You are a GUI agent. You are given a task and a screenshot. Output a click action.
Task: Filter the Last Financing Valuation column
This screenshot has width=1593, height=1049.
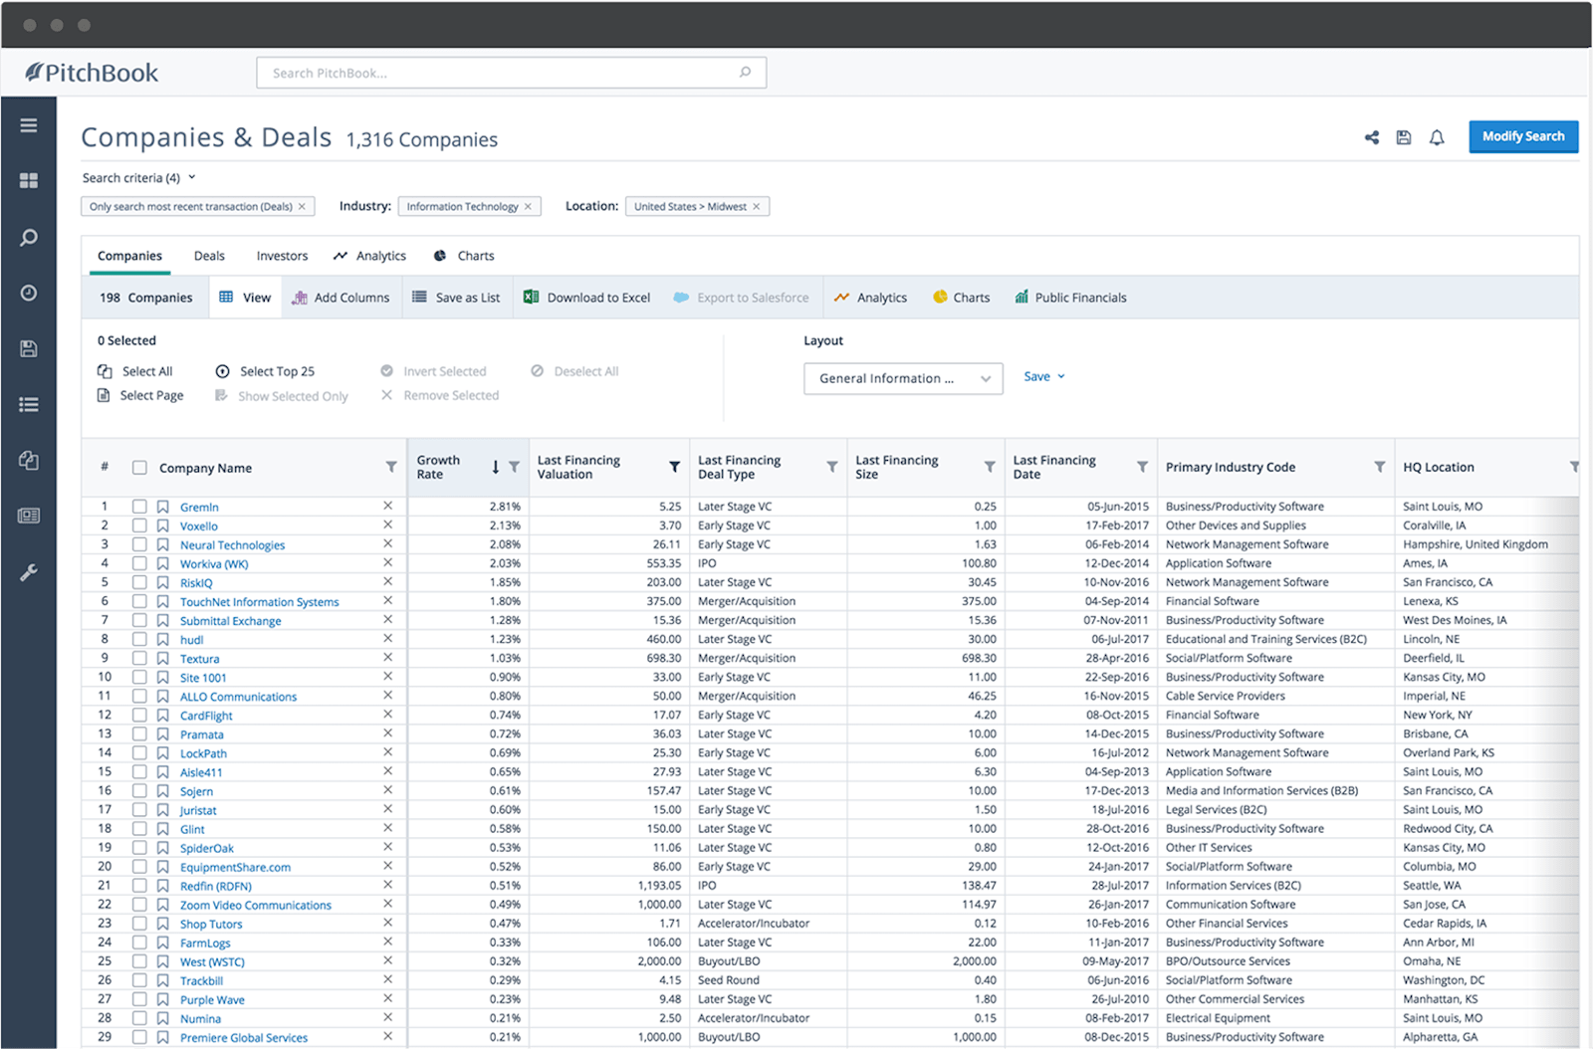[x=674, y=467]
